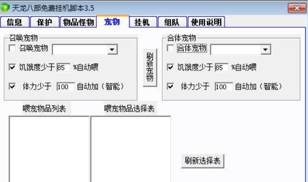Edit the 85 hunger value under 召唤宠物
The image size is (308, 182).
pos(63,68)
